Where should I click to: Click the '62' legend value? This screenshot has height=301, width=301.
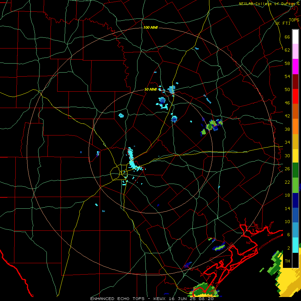coord(287,50)
